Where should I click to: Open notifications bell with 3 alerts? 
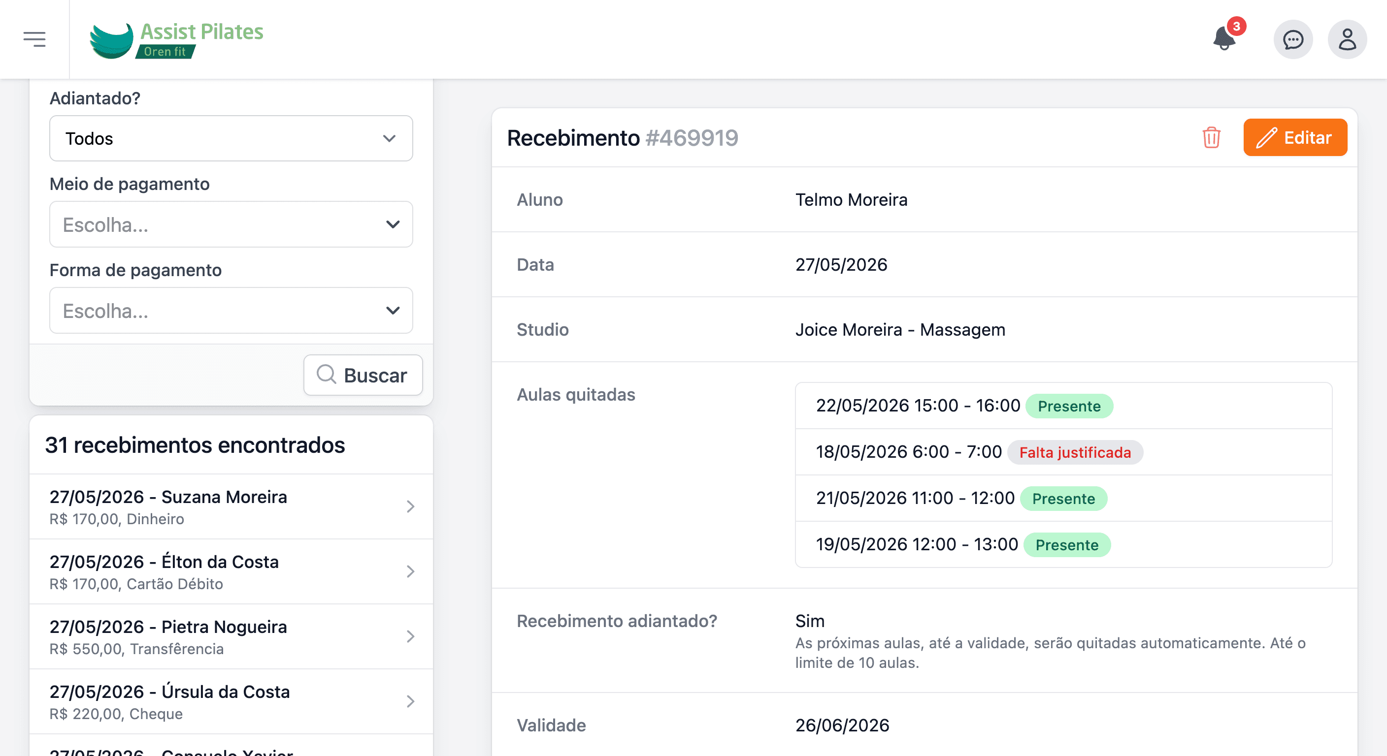click(1224, 39)
